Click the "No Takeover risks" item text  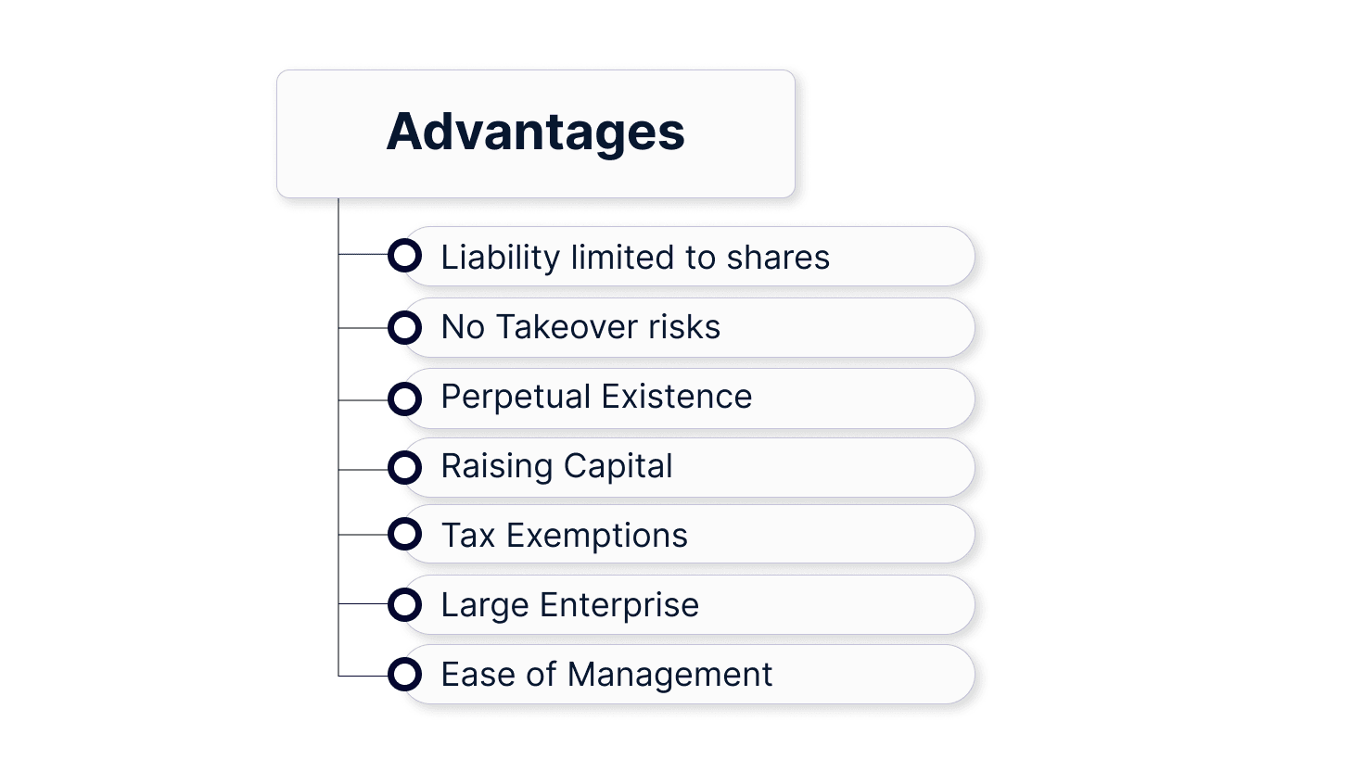click(x=580, y=327)
